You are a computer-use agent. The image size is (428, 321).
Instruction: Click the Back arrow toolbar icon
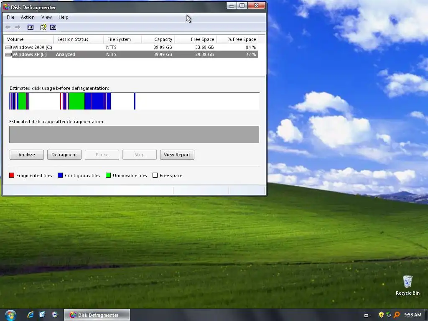tap(8, 27)
